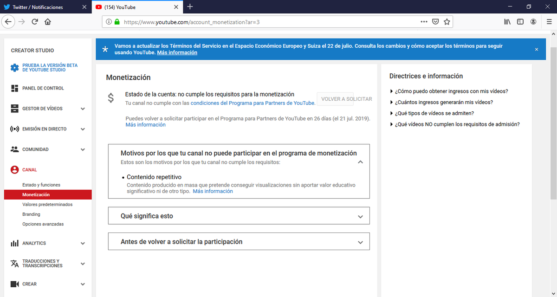Open Estado y funciones menu item
Viewport: 557px width, 297px height.
[x=41, y=185]
